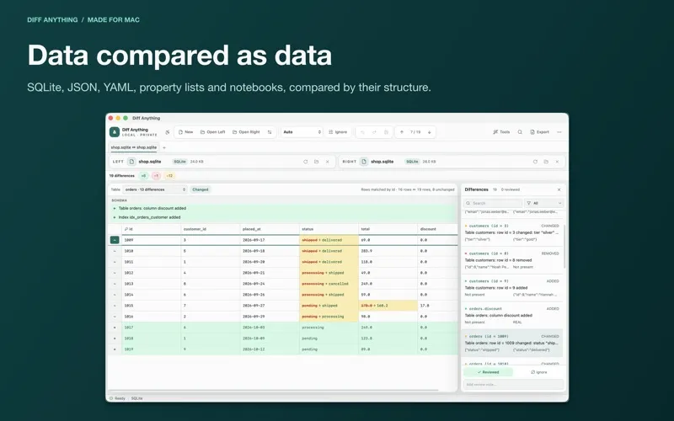Click the customer_id column header
674x421 pixels.
pyautogui.click(x=211, y=229)
